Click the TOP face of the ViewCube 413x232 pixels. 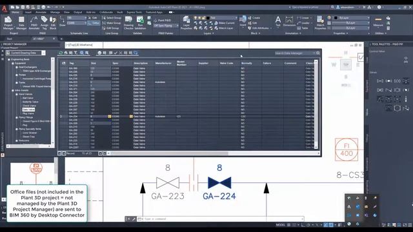coord(346,64)
